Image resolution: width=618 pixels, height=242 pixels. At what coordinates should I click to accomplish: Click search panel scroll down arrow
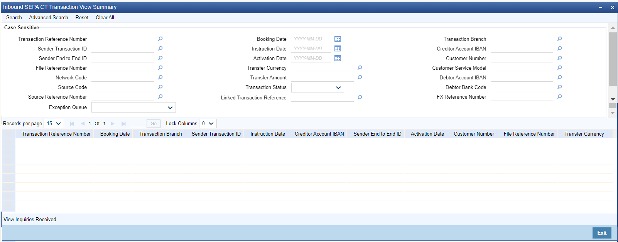613,99
